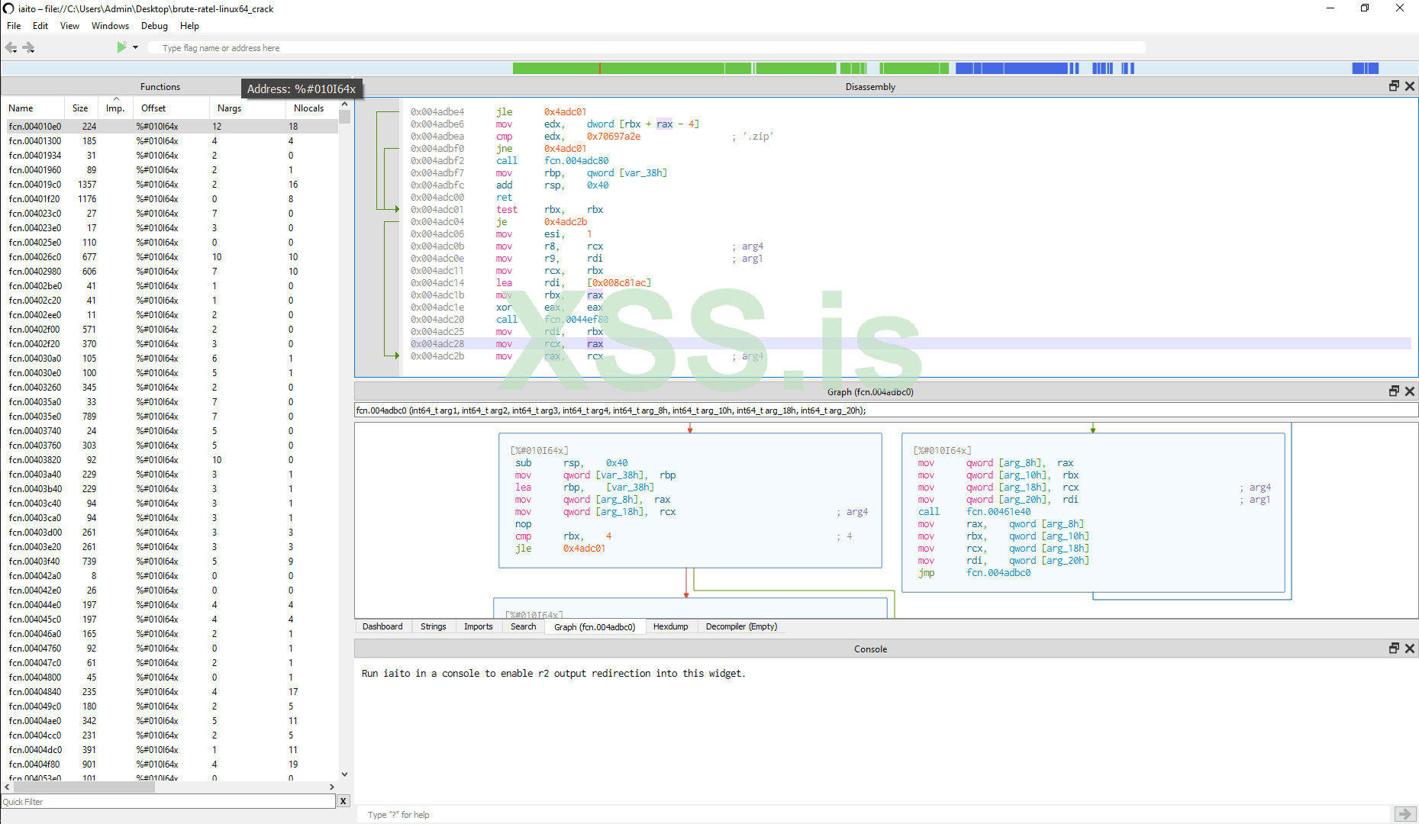Close the Graph panel

click(1410, 391)
